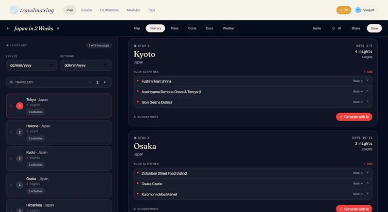Click the Leaves date input field
Image resolution: width=388 pixels, height=212 pixels.
tap(32, 65)
